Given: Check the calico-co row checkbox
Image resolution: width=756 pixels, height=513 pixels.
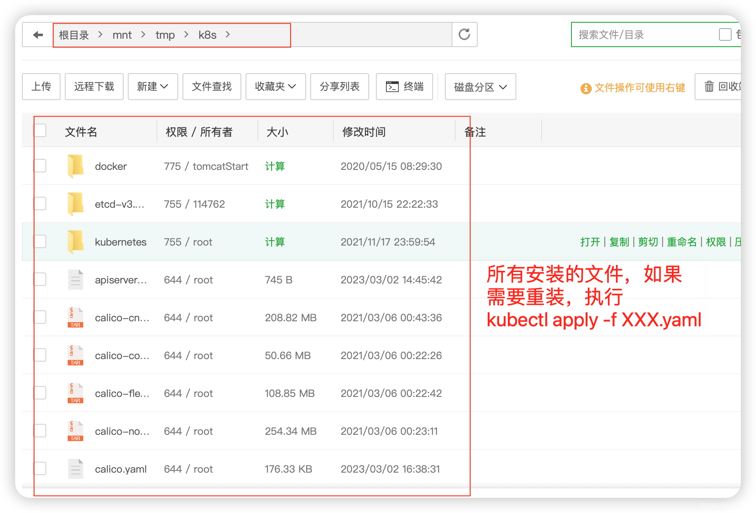Looking at the screenshot, I should click(x=40, y=355).
